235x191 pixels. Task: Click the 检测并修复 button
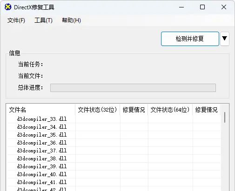tap(190, 39)
